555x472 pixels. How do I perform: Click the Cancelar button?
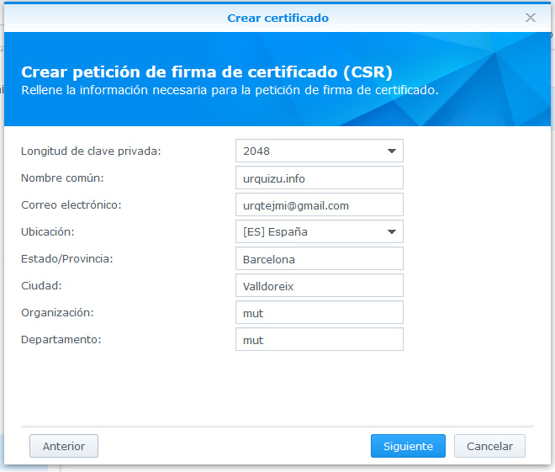click(489, 446)
